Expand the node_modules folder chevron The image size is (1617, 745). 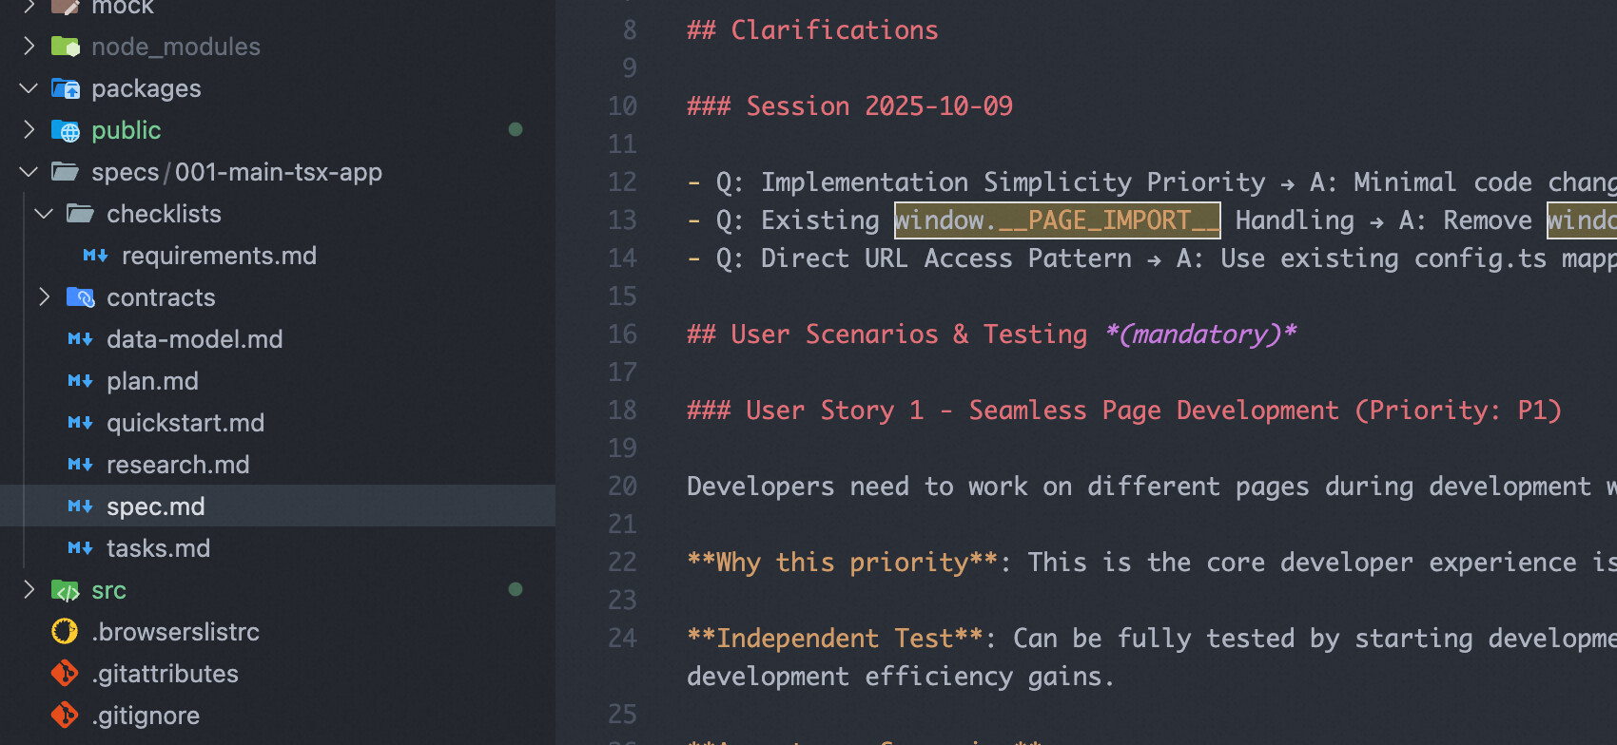click(29, 47)
